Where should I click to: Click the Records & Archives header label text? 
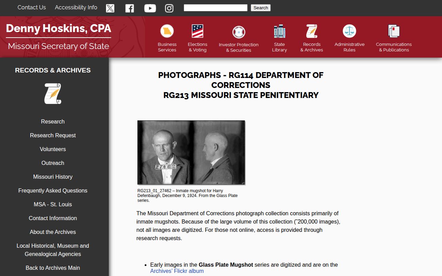point(311,47)
